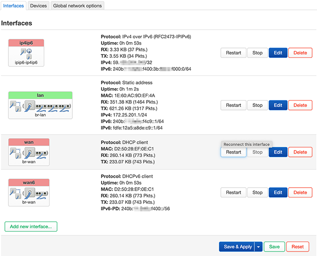317x256 pixels.
Task: Switch to the Devices tab
Action: (38, 6)
